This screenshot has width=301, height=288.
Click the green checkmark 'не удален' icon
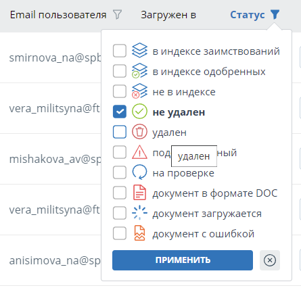[139, 112]
